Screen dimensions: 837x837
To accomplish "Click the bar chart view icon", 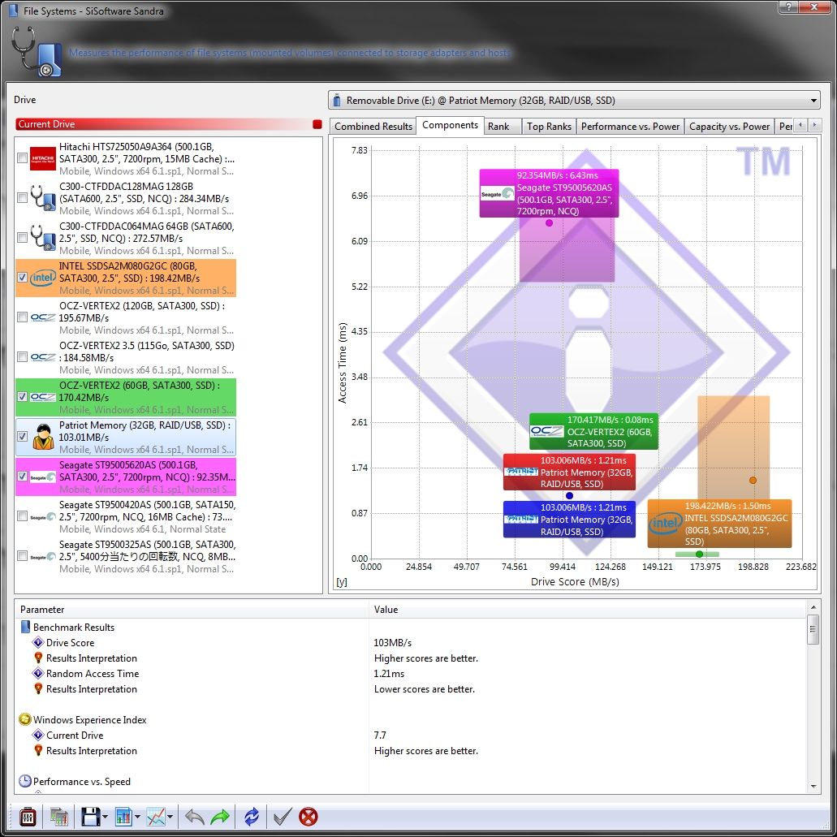I will pyautogui.click(x=124, y=817).
